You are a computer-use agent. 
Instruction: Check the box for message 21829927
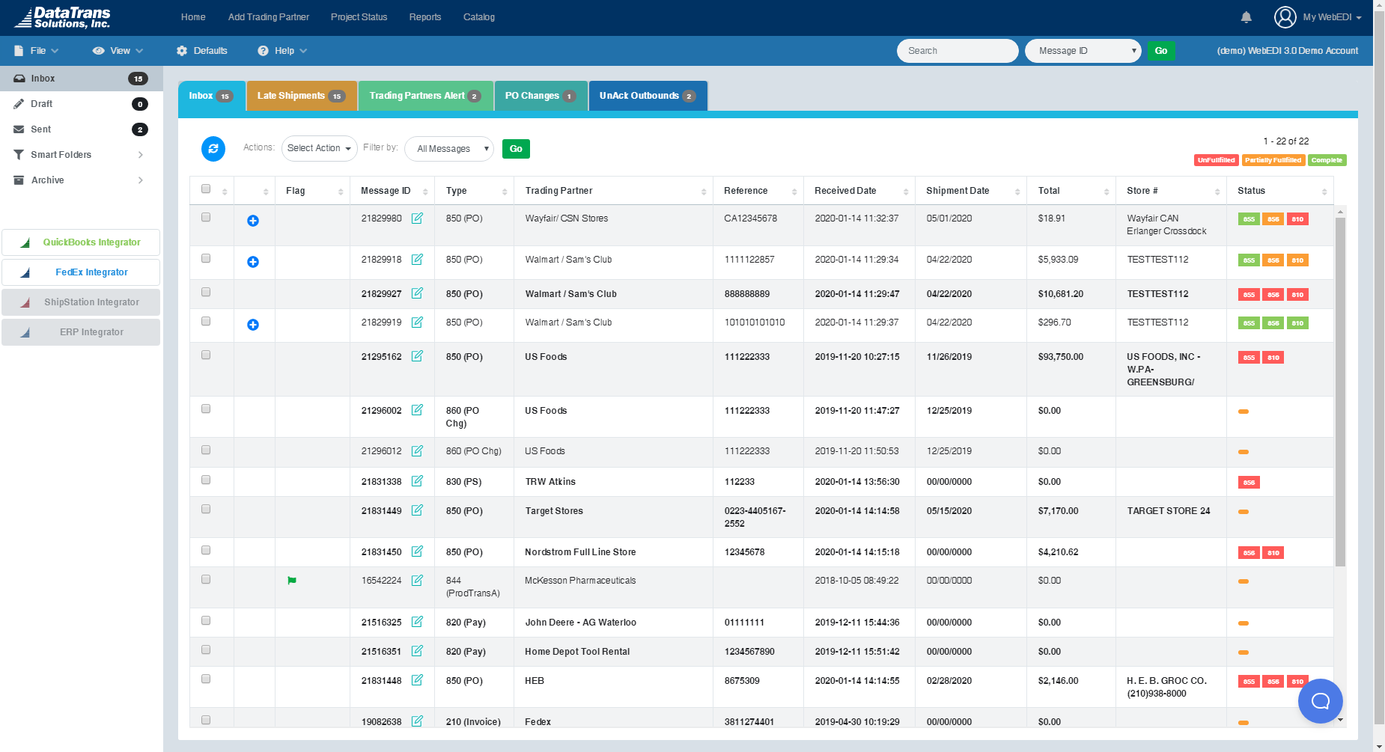pyautogui.click(x=206, y=293)
